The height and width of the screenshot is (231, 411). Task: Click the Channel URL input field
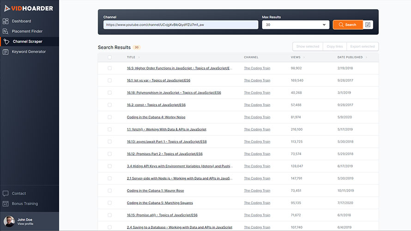[181, 24]
